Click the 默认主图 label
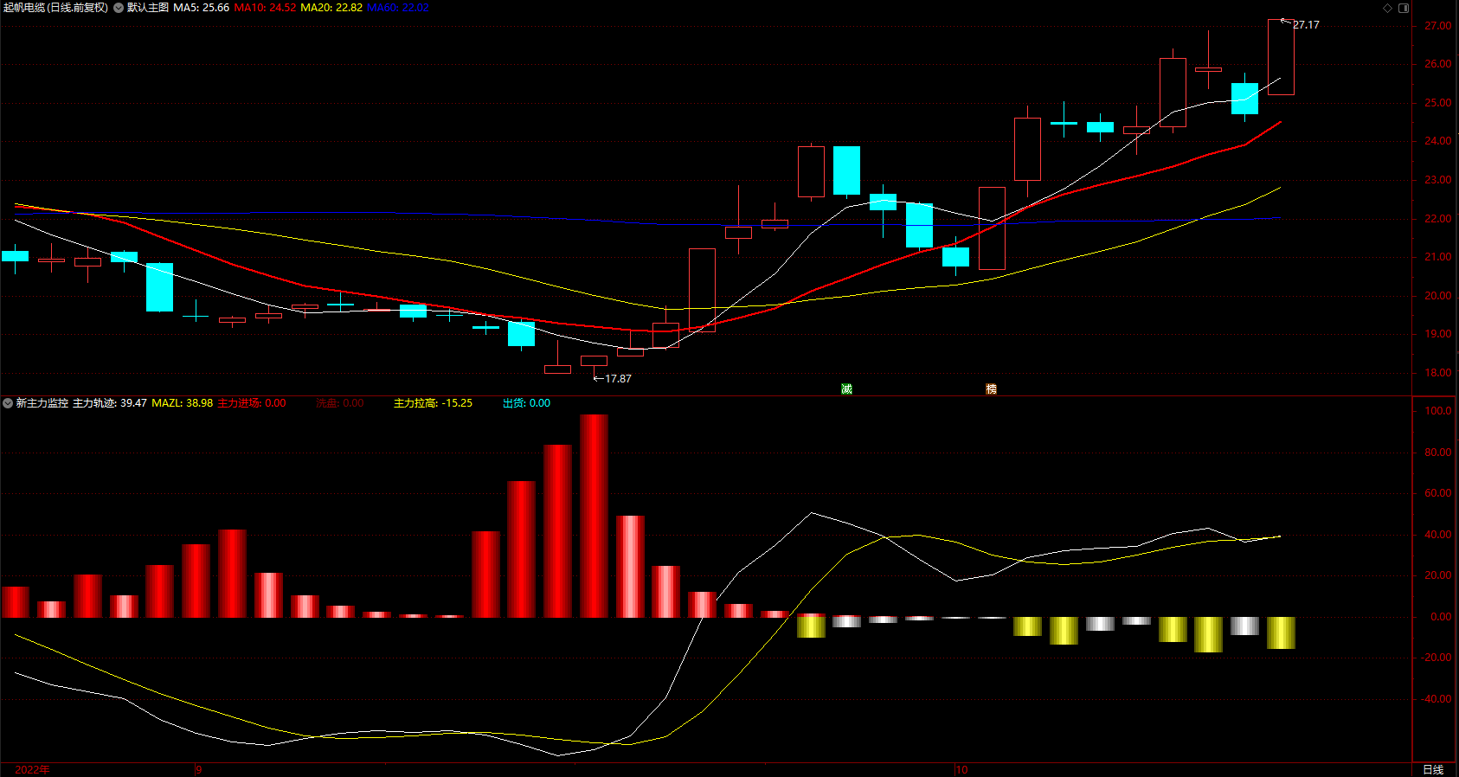Screen dimensions: 1459x777 [x=148, y=8]
